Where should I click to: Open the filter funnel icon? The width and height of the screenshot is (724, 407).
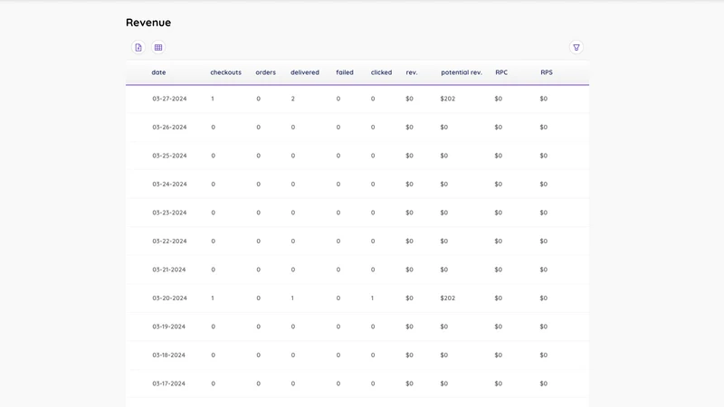tap(576, 47)
